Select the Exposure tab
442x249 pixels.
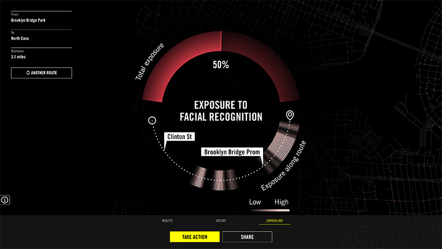click(274, 221)
